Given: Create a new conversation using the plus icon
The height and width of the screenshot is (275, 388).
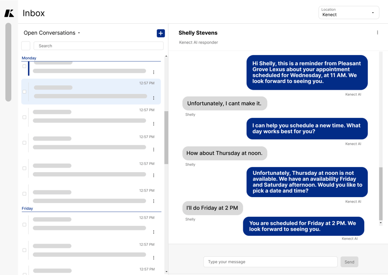Looking at the screenshot, I should click(x=161, y=33).
